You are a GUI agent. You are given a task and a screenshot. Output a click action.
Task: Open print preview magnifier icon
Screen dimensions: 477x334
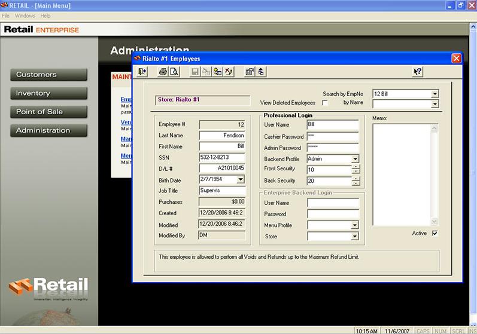[x=174, y=72]
